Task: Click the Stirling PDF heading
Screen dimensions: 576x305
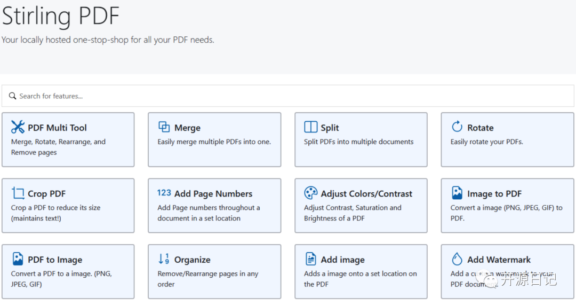Action: [61, 16]
